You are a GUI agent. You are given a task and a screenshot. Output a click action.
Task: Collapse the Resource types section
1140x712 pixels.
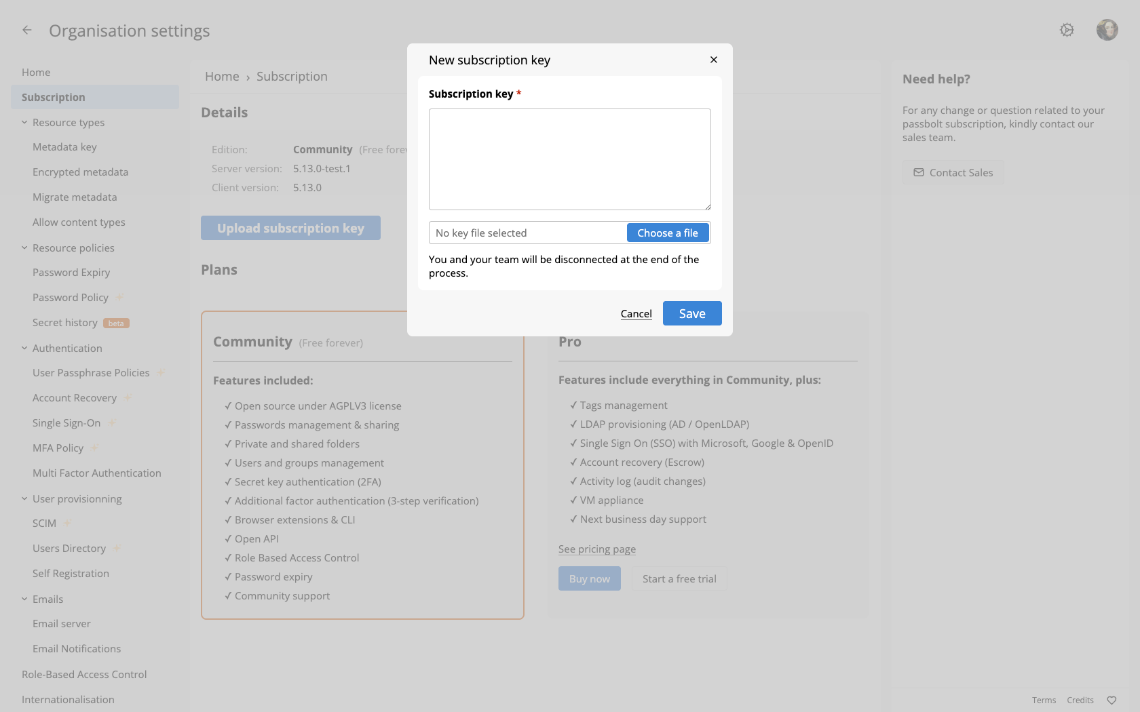click(x=24, y=122)
